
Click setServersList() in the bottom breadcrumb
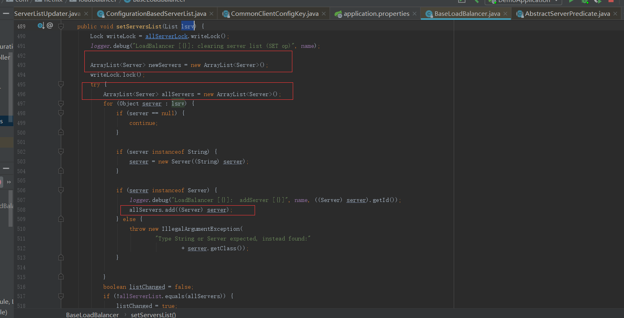153,315
